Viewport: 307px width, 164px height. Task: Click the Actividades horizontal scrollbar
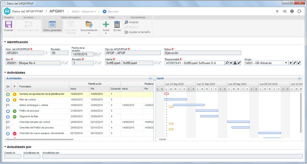[39, 139]
